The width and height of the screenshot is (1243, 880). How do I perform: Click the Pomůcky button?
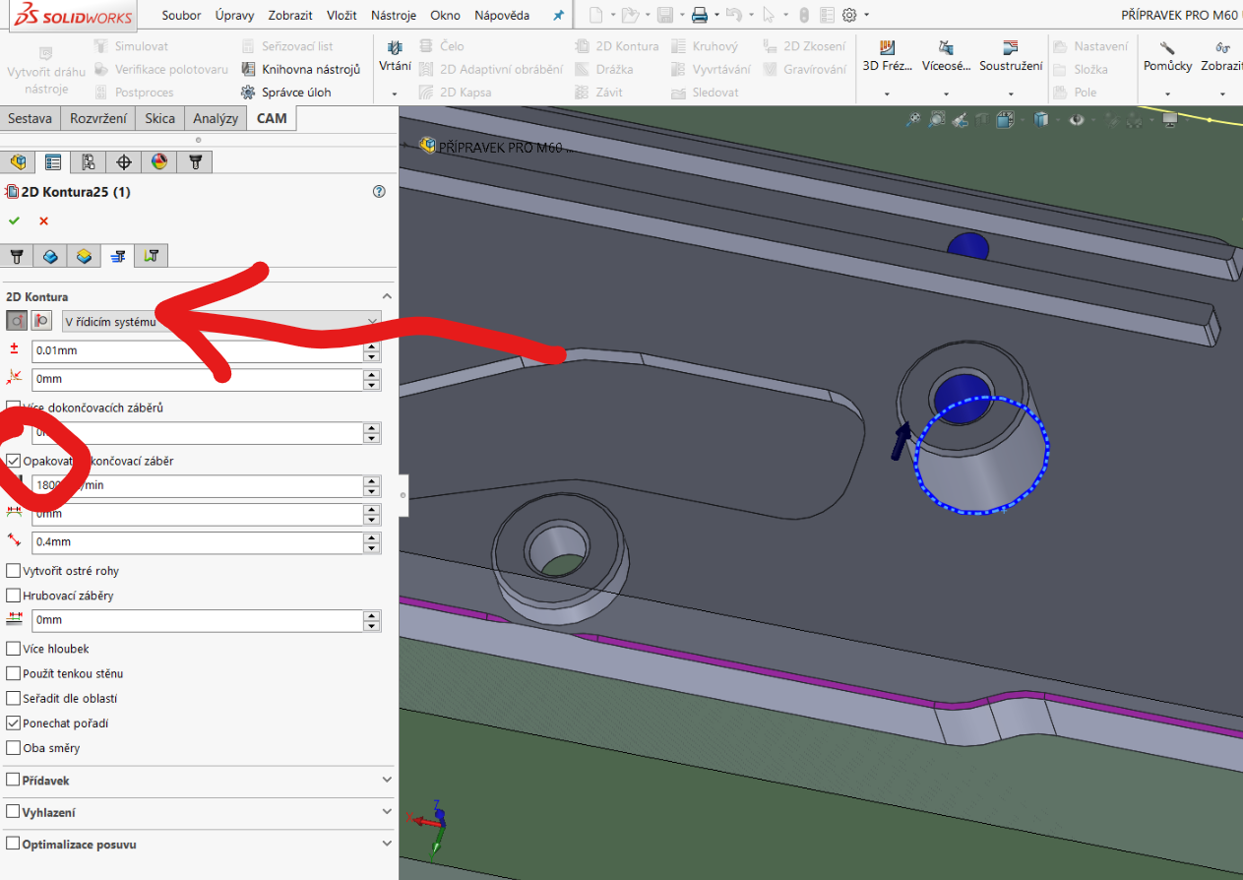pos(1167,56)
